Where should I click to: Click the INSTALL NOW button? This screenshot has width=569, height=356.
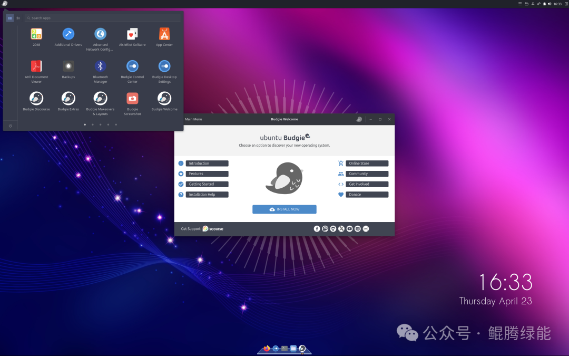click(x=284, y=209)
